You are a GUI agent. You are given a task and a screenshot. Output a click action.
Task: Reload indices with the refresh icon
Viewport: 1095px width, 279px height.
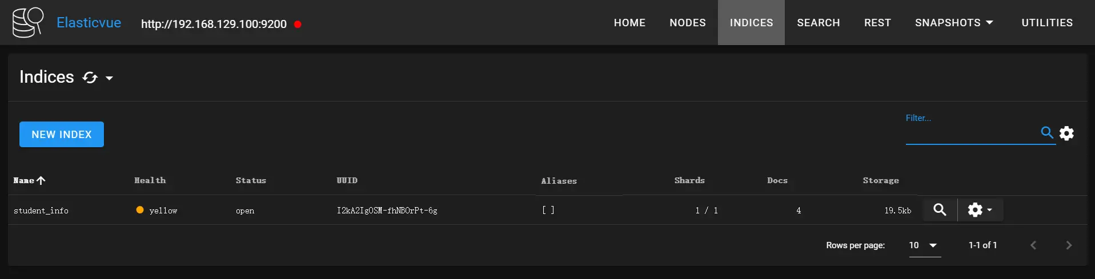coord(90,78)
